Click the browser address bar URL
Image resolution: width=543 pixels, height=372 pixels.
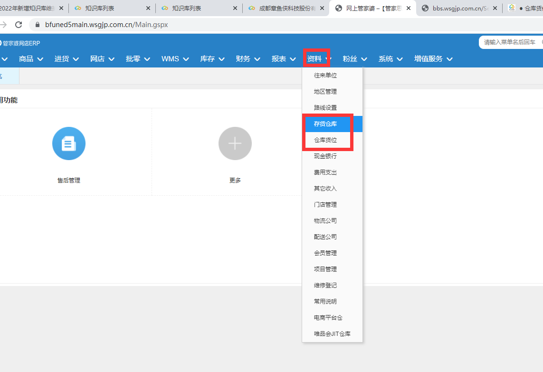pyautogui.click(x=107, y=25)
